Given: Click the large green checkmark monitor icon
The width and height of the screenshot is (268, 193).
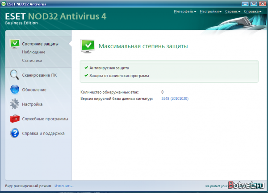Looking at the screenshot, I should click(x=88, y=46).
